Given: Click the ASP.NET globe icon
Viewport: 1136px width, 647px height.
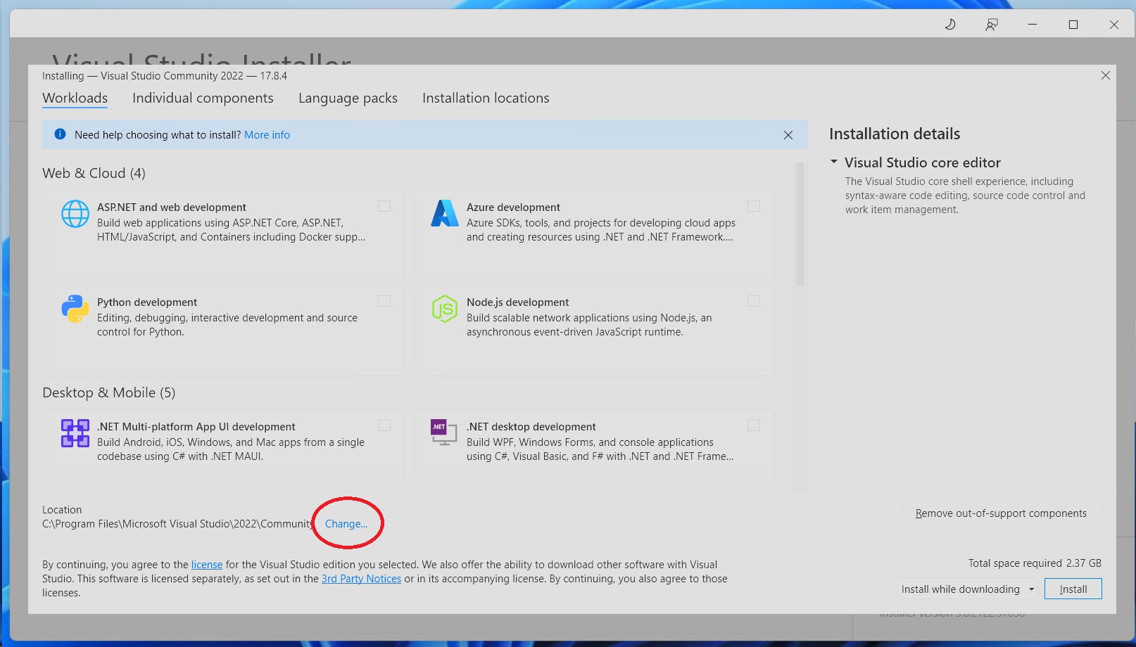Looking at the screenshot, I should coord(75,214).
